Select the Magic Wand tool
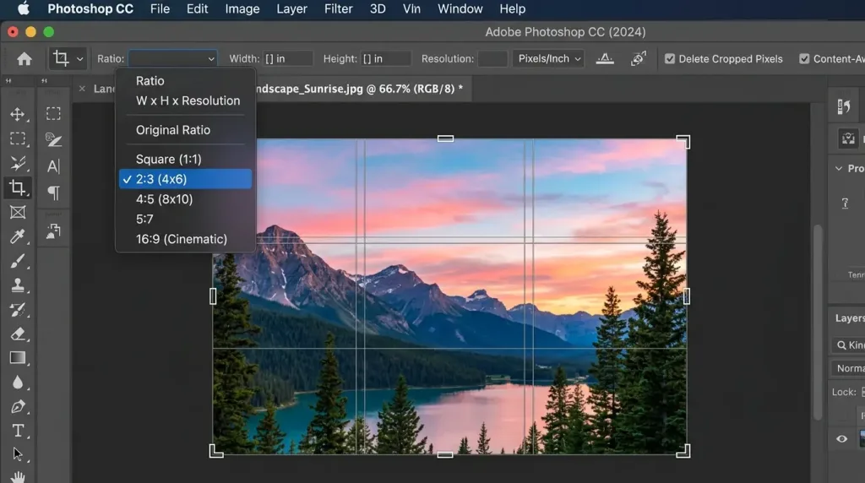This screenshot has height=483, width=865. (17, 163)
